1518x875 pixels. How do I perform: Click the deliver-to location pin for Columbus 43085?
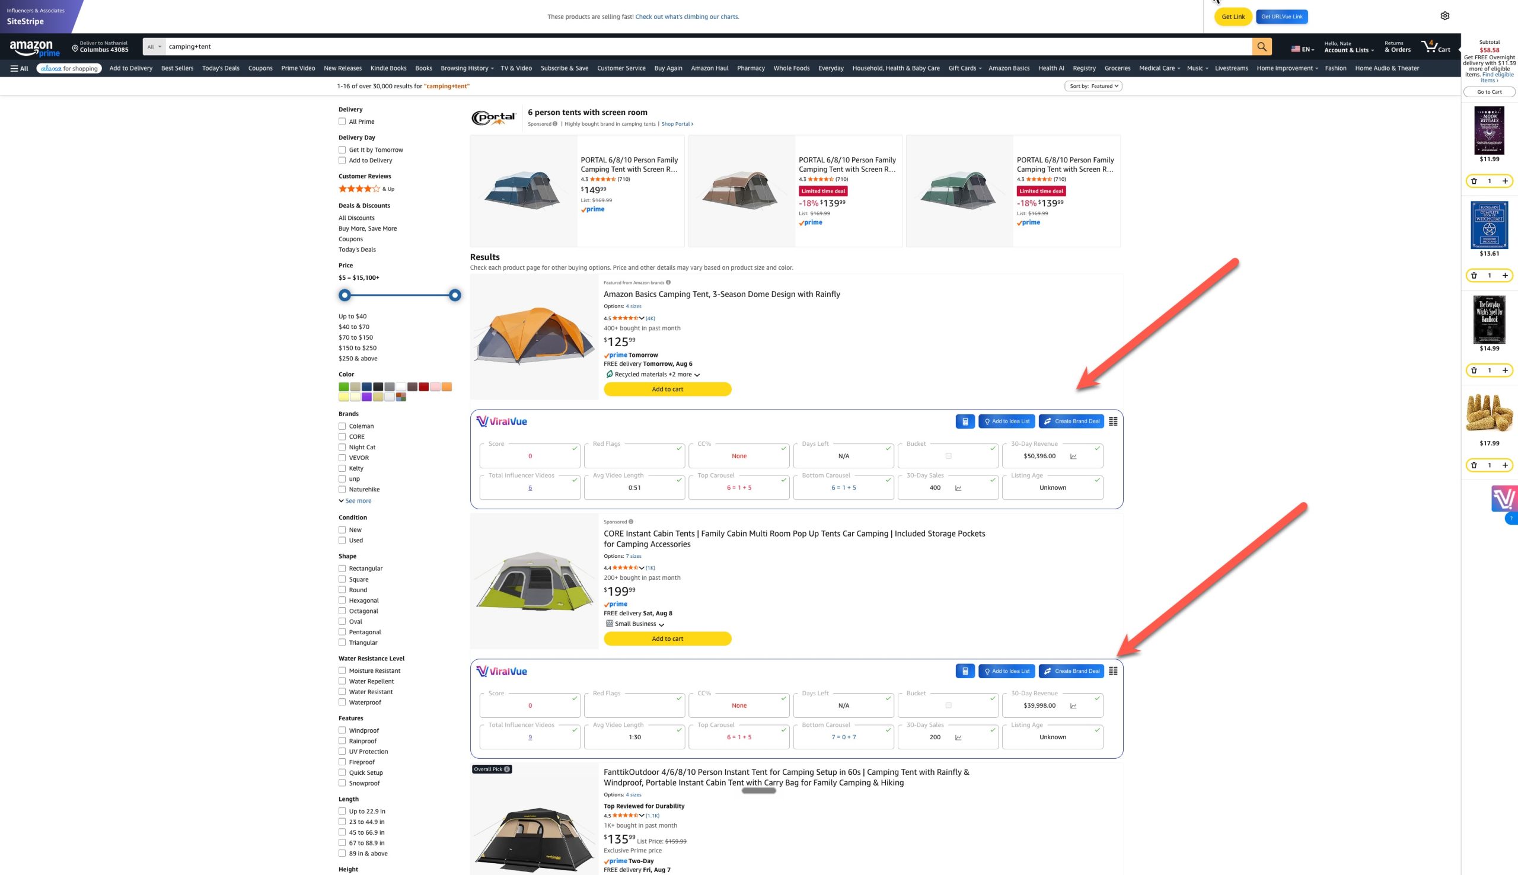click(x=75, y=48)
